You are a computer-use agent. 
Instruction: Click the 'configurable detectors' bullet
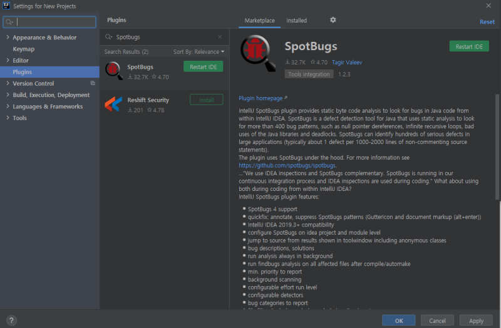click(276, 295)
